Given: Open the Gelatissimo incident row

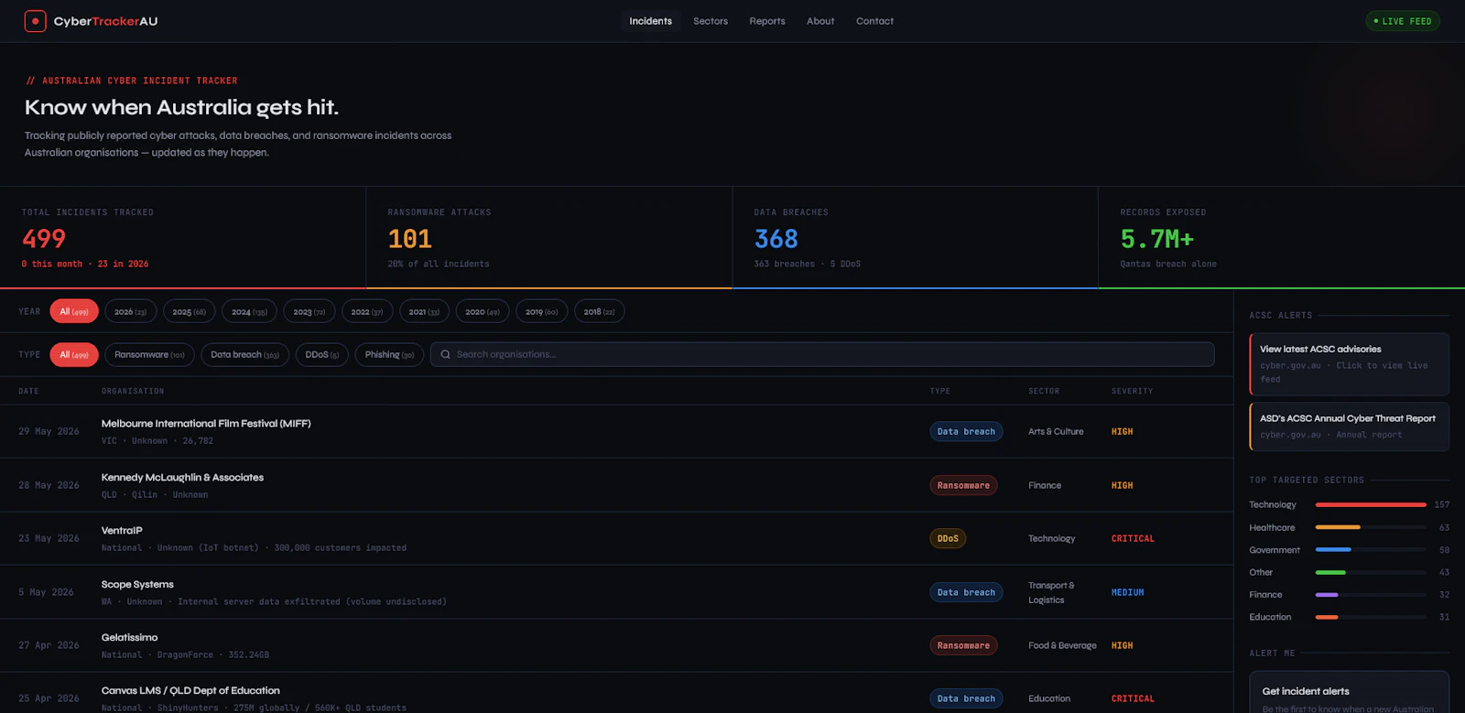Looking at the screenshot, I should pos(616,645).
